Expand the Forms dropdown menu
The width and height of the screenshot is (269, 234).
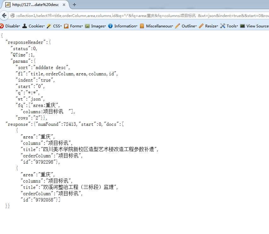point(76,26)
